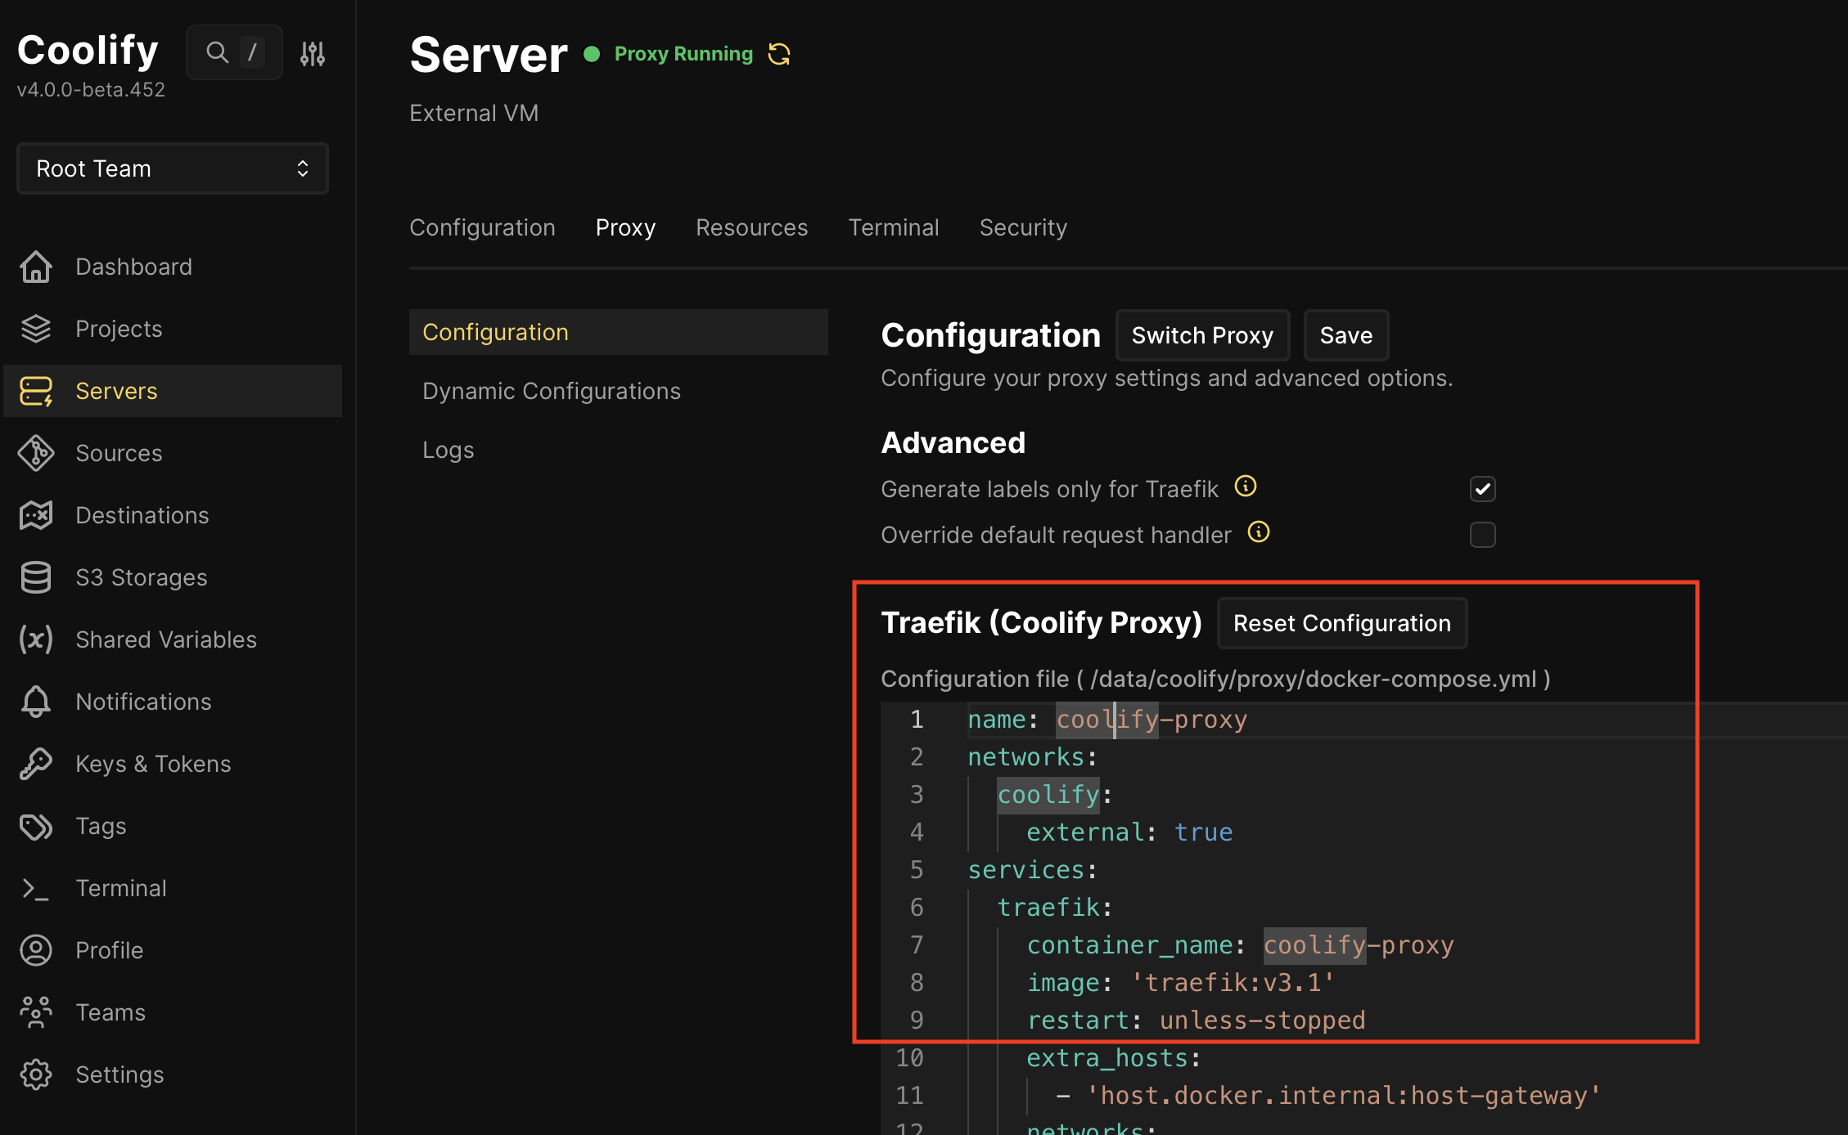Refresh proxy status with the circular arrows icon
Viewport: 1848px width, 1135px height.
(x=778, y=54)
